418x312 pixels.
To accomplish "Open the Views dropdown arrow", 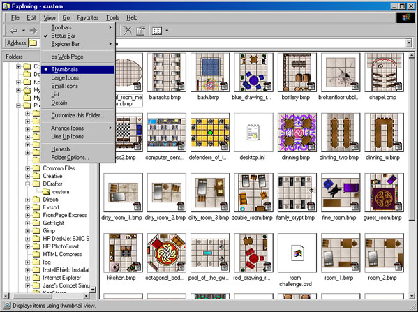I will [167, 31].
